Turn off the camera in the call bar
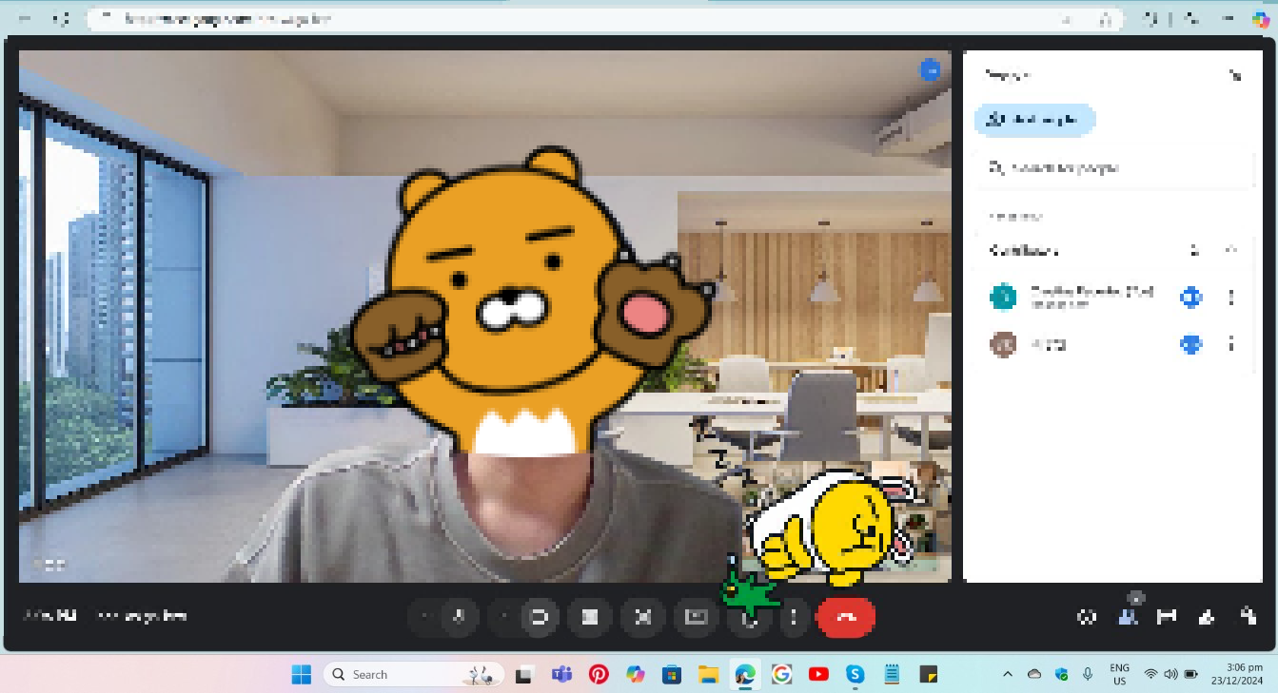The height and width of the screenshot is (693, 1278). coord(539,617)
